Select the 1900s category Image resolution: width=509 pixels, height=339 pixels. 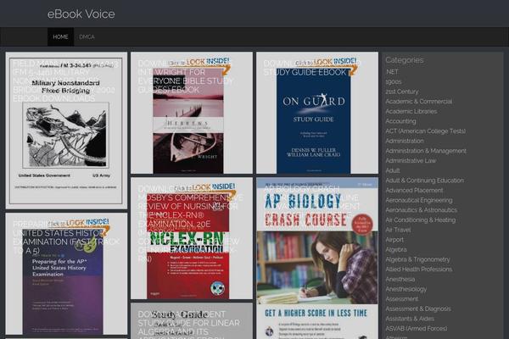pyautogui.click(x=394, y=81)
